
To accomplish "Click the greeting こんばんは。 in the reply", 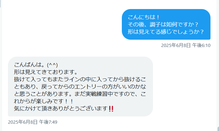I will coord(30,65).
